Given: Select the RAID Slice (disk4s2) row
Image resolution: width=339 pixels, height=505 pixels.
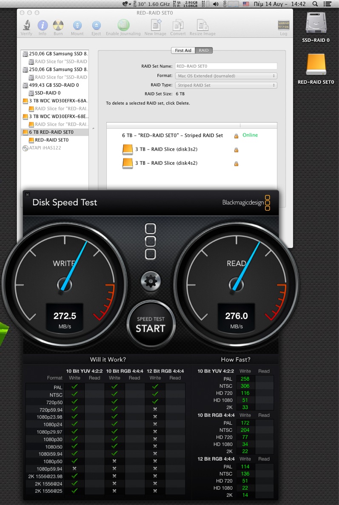Looking at the screenshot, I should pos(192,163).
